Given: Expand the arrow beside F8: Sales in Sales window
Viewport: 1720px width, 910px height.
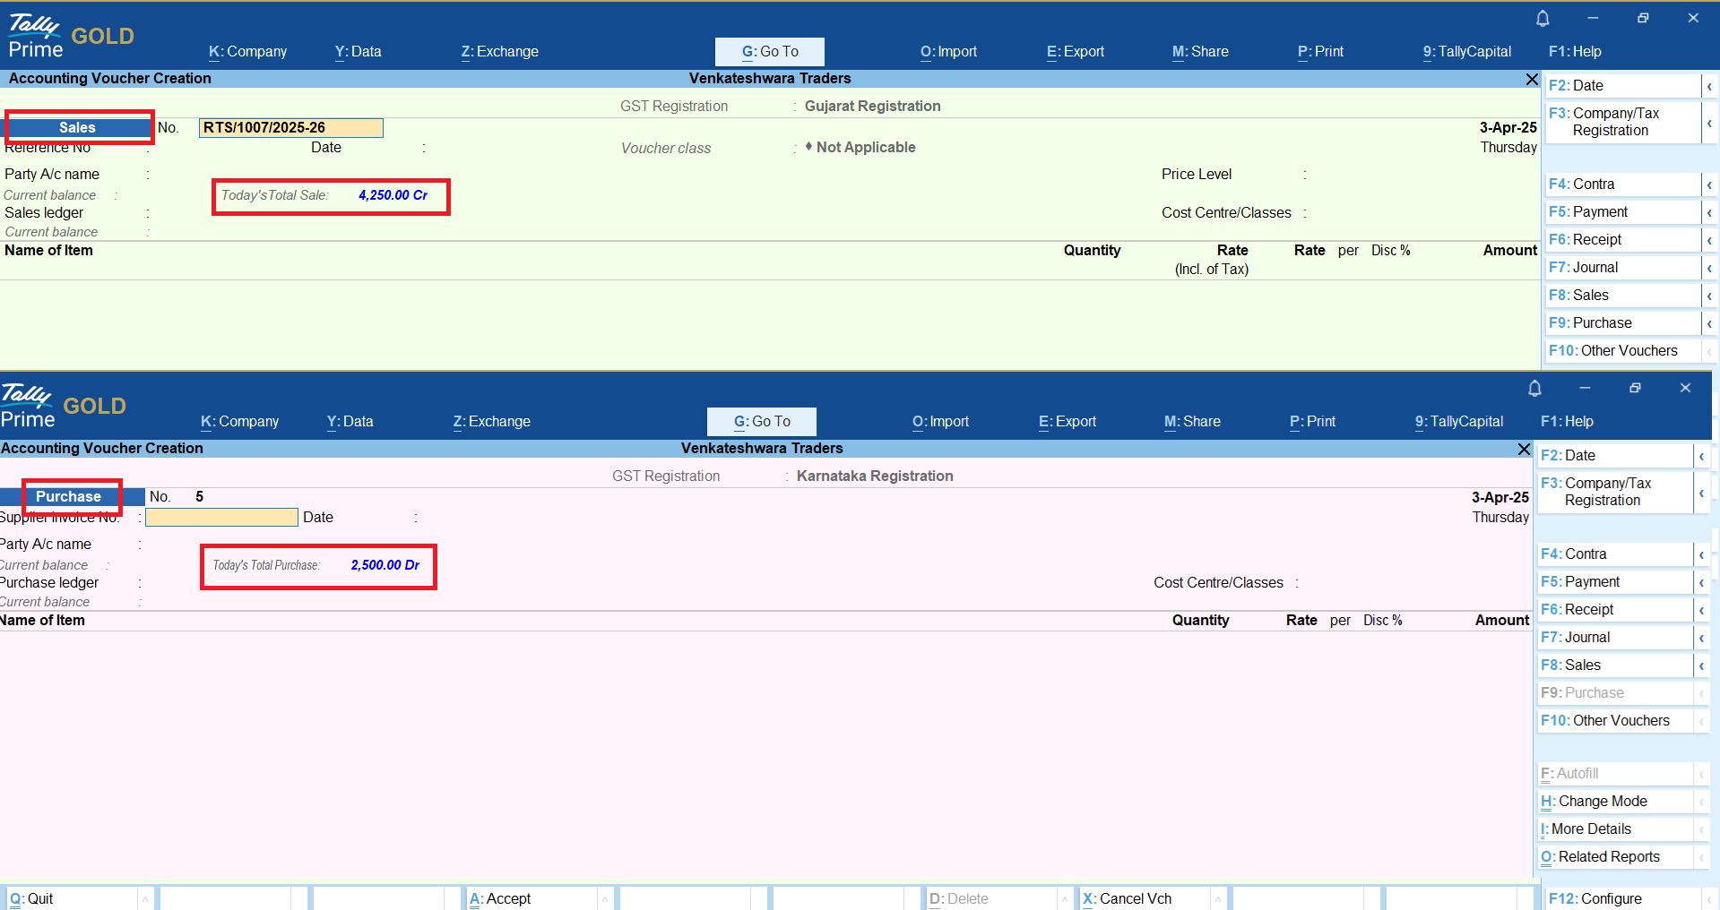Looking at the screenshot, I should [x=1709, y=296].
